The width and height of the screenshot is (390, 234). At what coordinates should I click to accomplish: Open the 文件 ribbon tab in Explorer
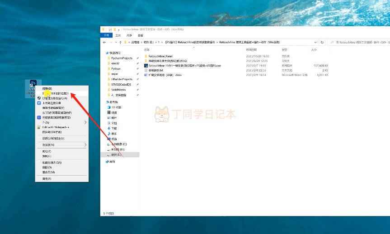(107, 35)
